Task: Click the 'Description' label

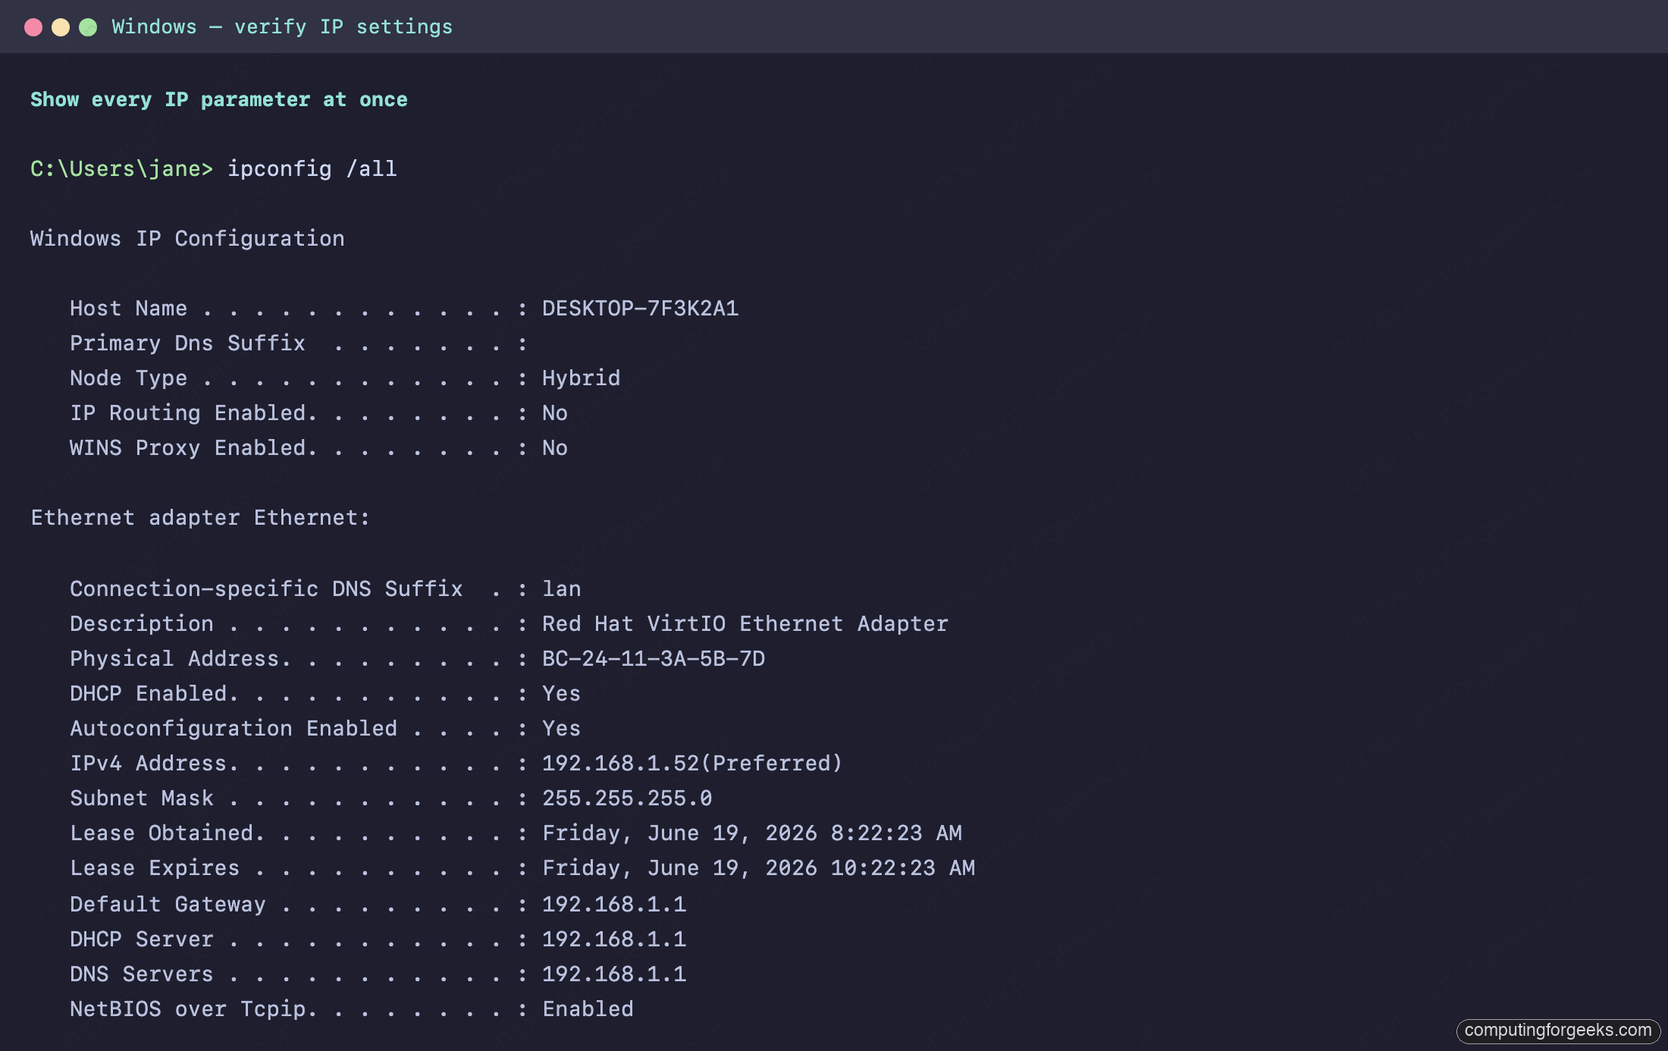Action: 142,624
